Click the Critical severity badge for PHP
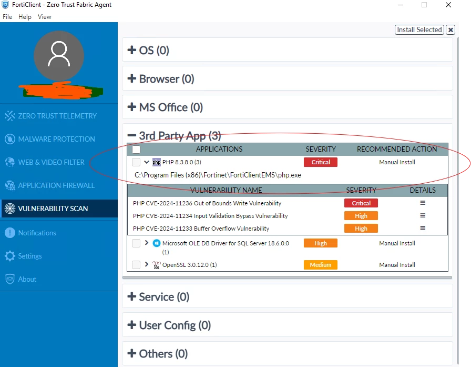The image size is (471, 367). coord(321,162)
